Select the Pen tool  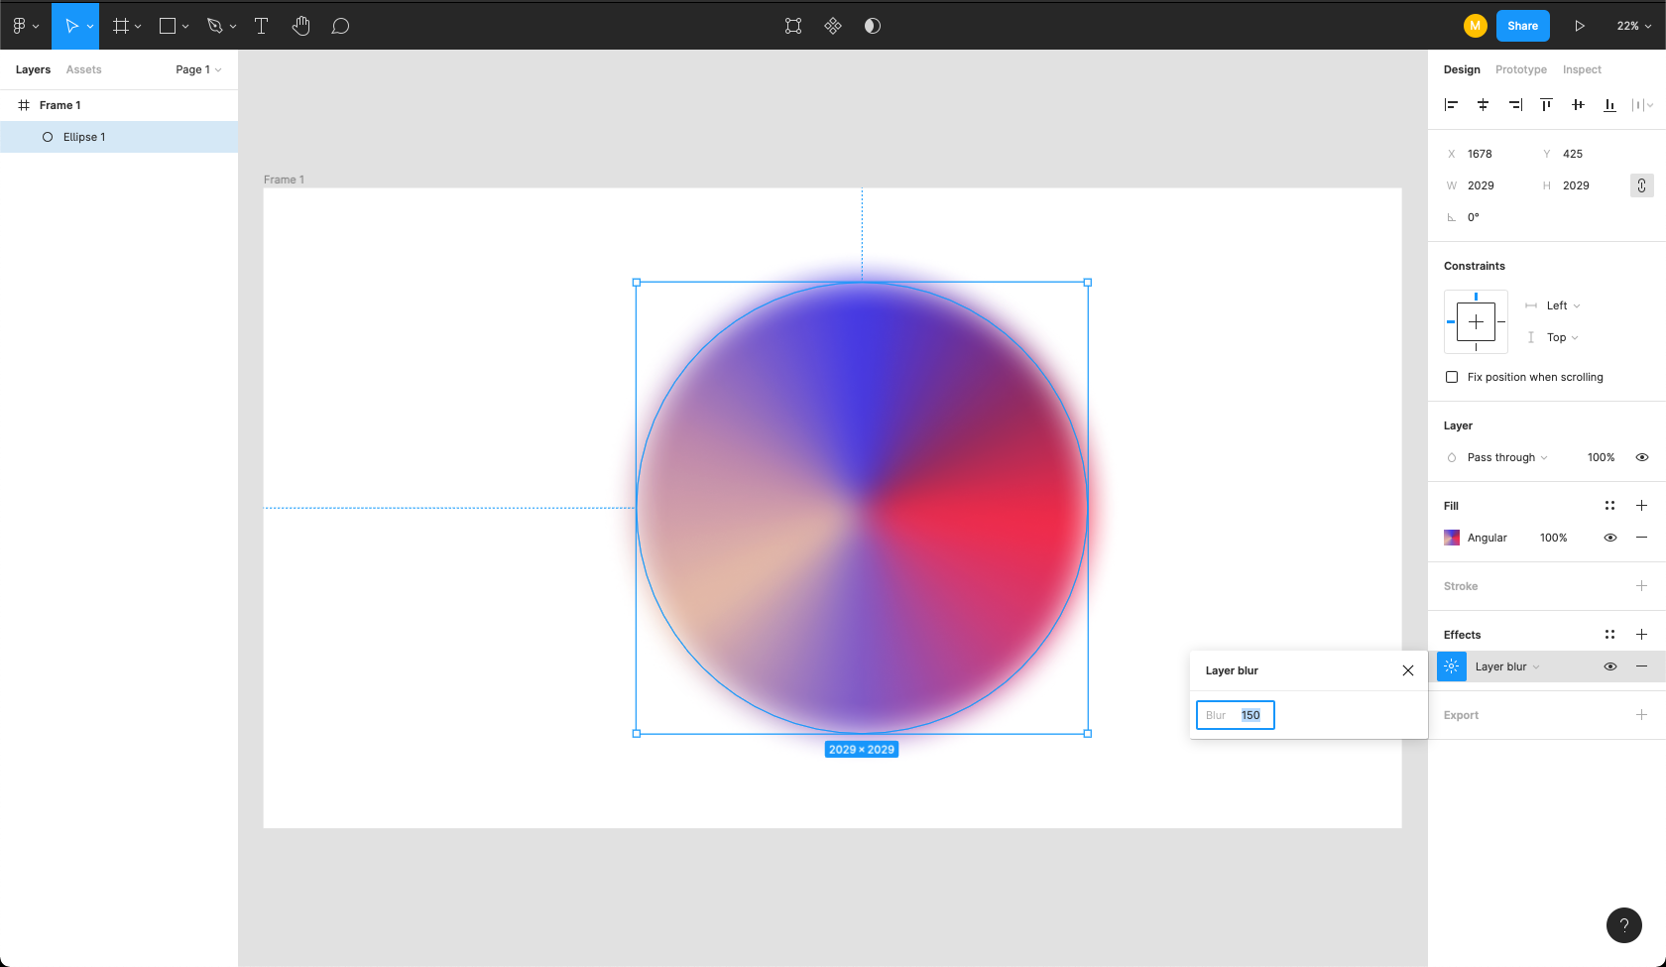click(x=215, y=26)
